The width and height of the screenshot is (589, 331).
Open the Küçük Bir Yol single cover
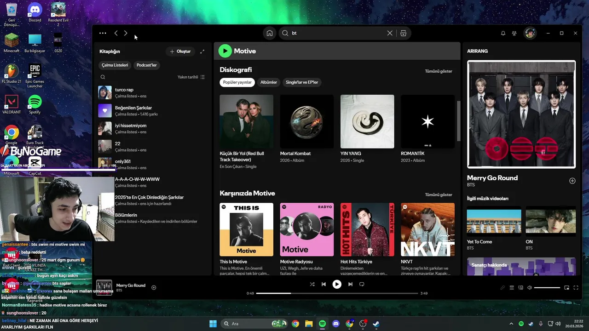(246, 121)
